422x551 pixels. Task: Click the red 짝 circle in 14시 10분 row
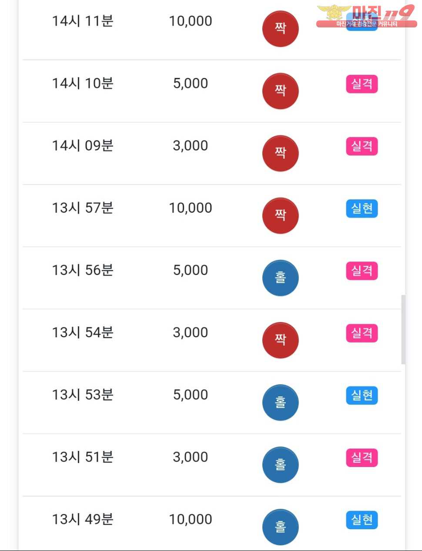tap(280, 91)
